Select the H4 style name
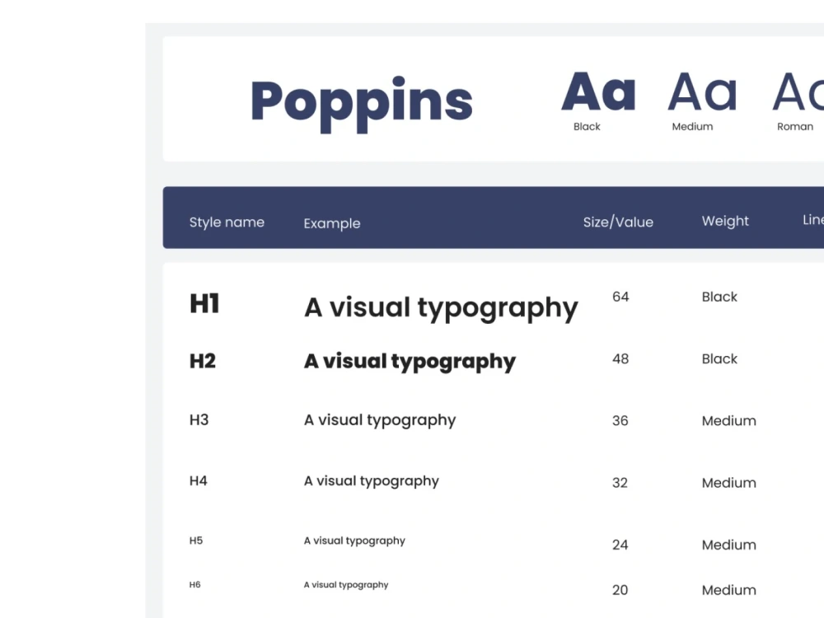This screenshot has width=824, height=618. [x=198, y=480]
